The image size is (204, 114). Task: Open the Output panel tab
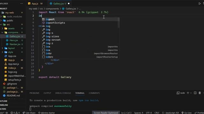tap(47, 93)
